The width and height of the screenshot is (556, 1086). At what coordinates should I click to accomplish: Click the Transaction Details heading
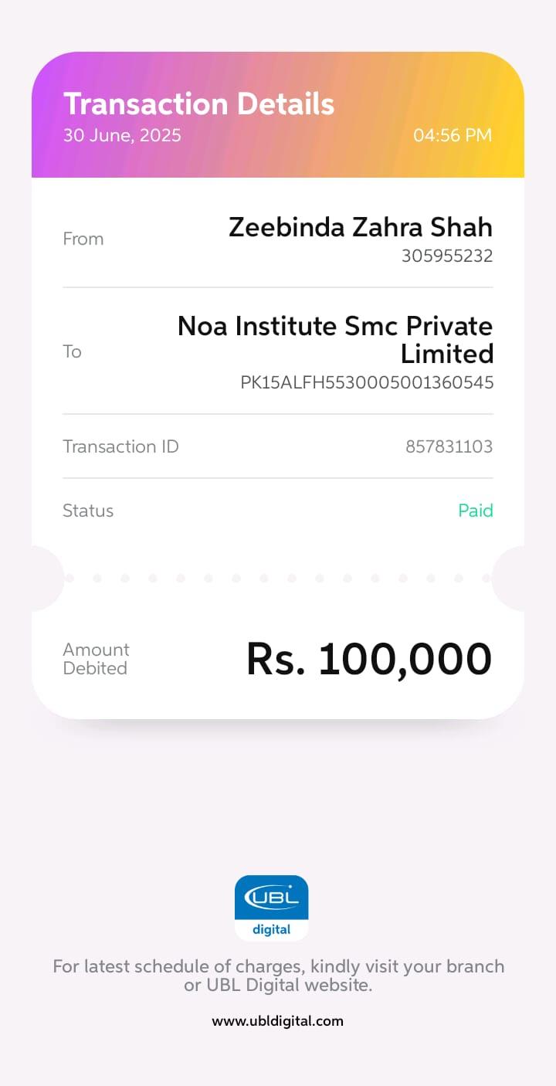click(x=198, y=104)
